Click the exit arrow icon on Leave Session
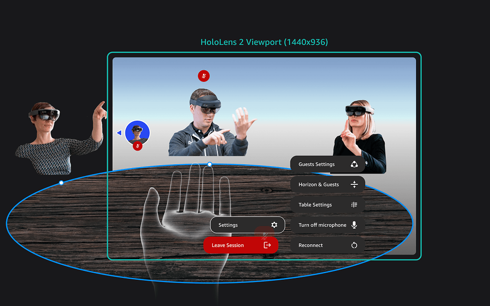Image resolution: width=490 pixels, height=306 pixels. (x=267, y=245)
